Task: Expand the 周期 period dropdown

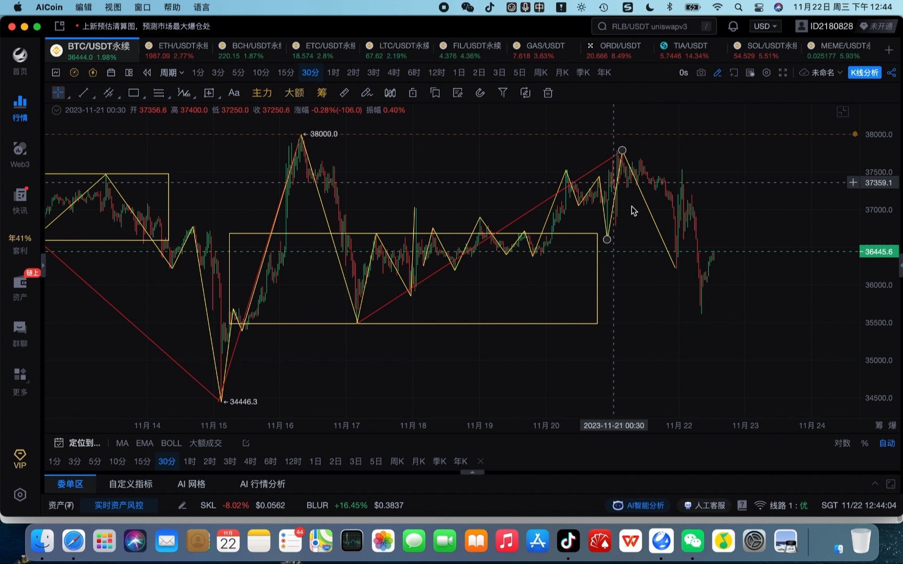Action: click(172, 73)
